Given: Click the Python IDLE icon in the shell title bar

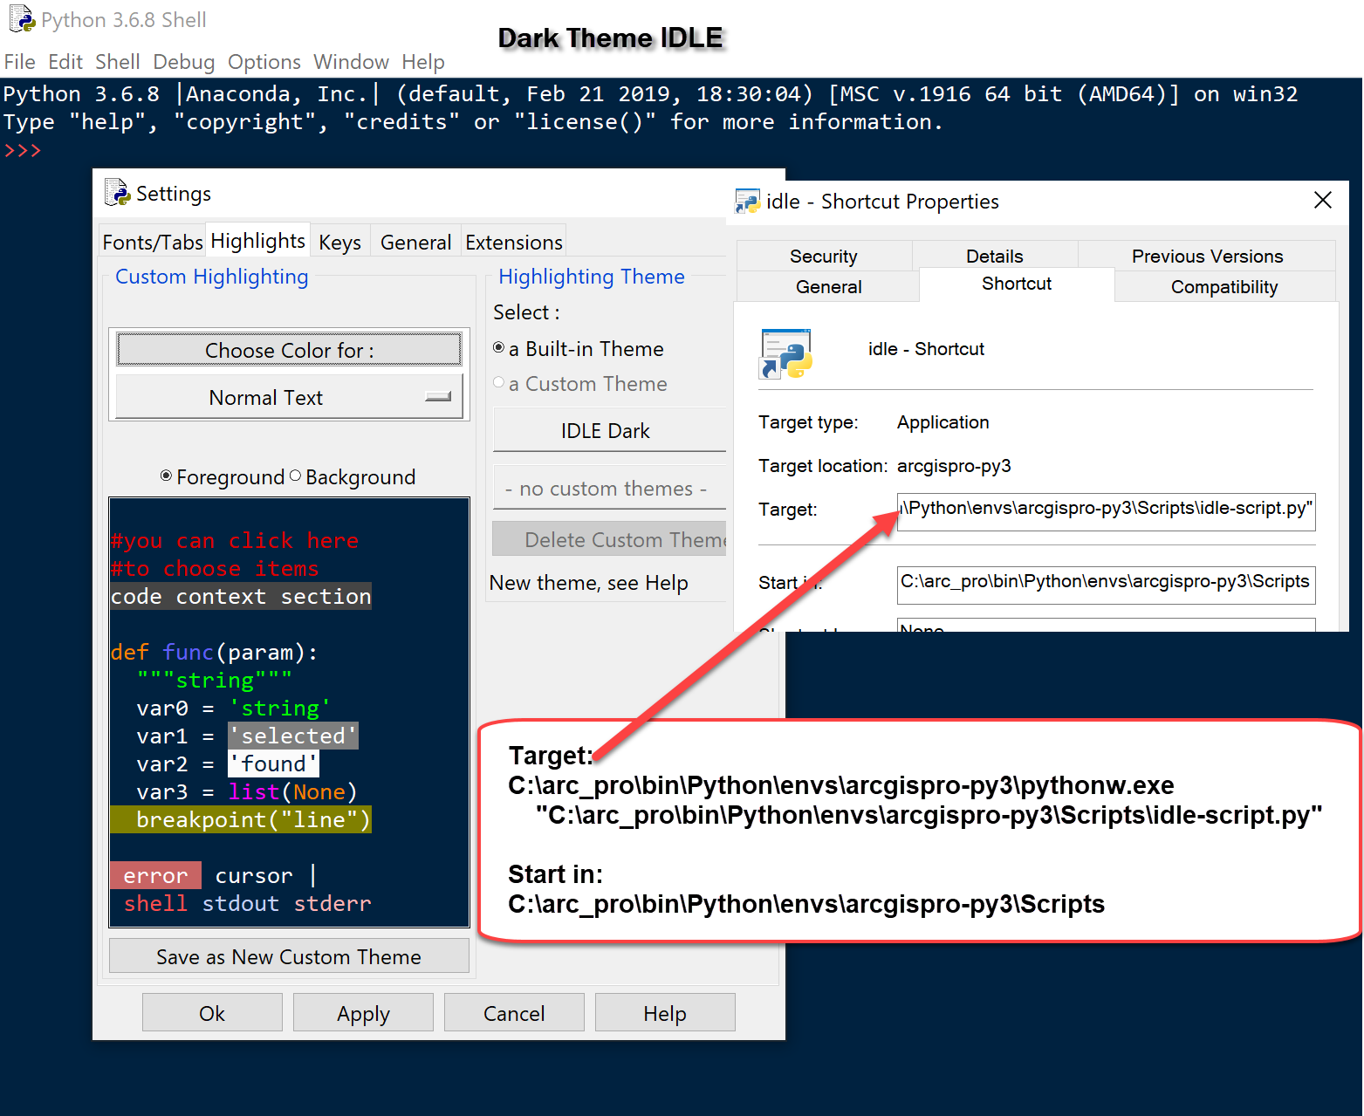Looking at the screenshot, I should (22, 18).
